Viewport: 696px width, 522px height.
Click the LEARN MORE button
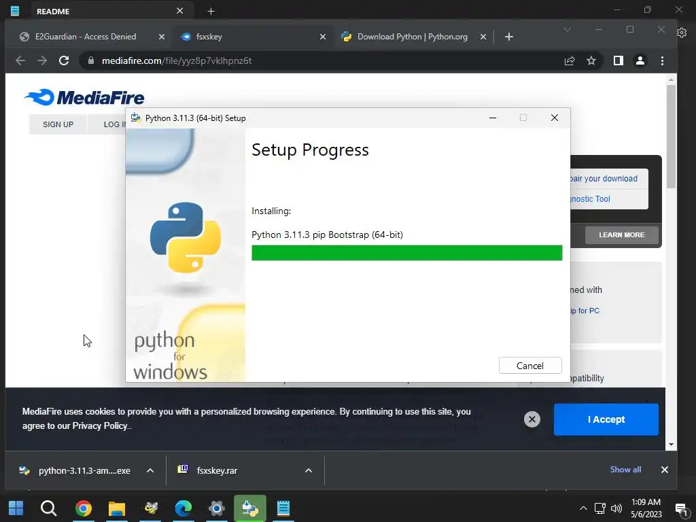621,234
